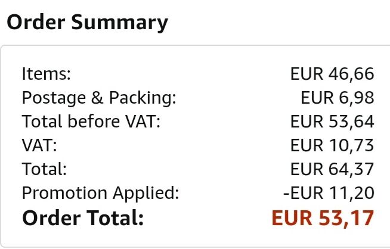
Task: Click the pre-VAT amount EUR 53,64
Action: pyautogui.click(x=332, y=122)
